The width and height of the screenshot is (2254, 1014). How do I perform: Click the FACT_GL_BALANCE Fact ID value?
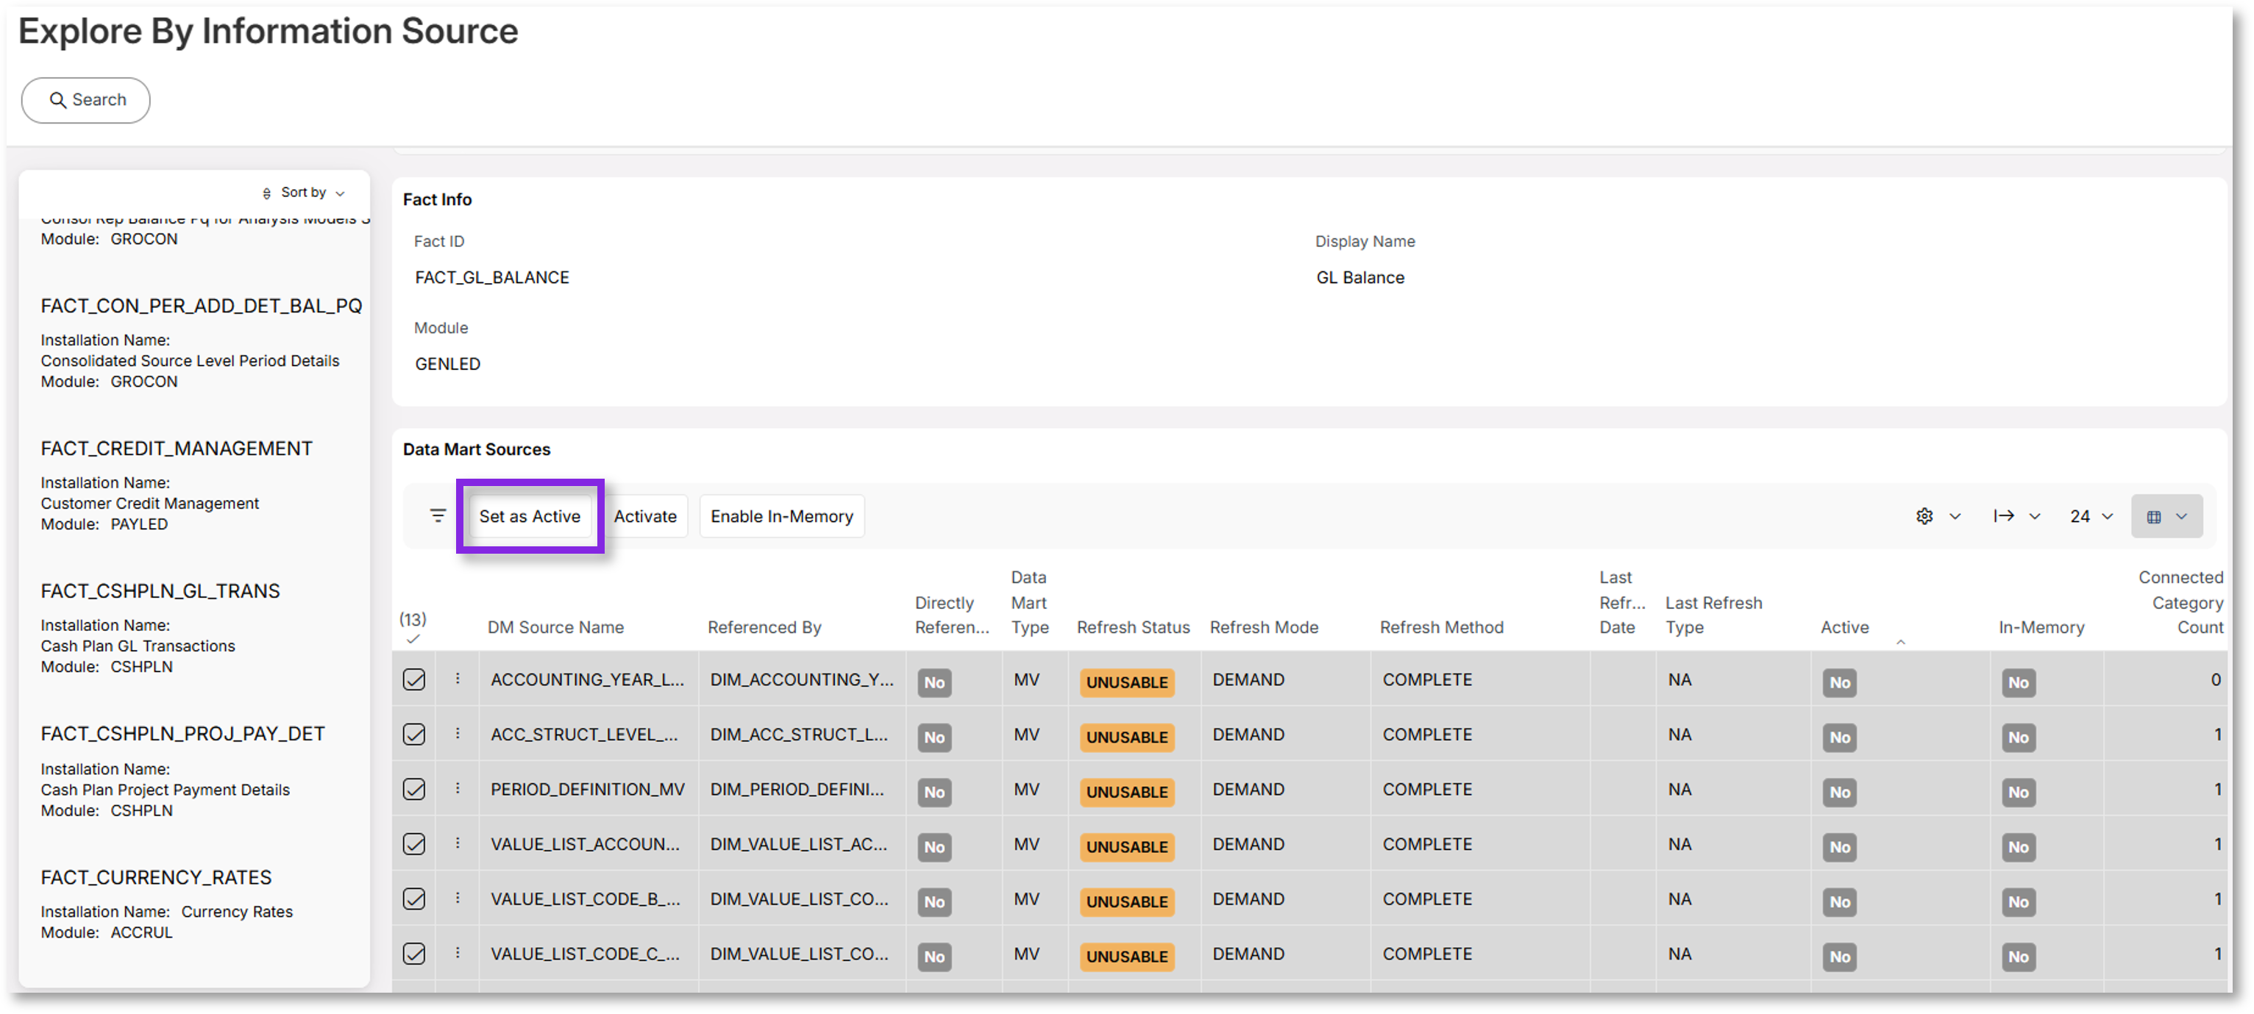(x=491, y=277)
